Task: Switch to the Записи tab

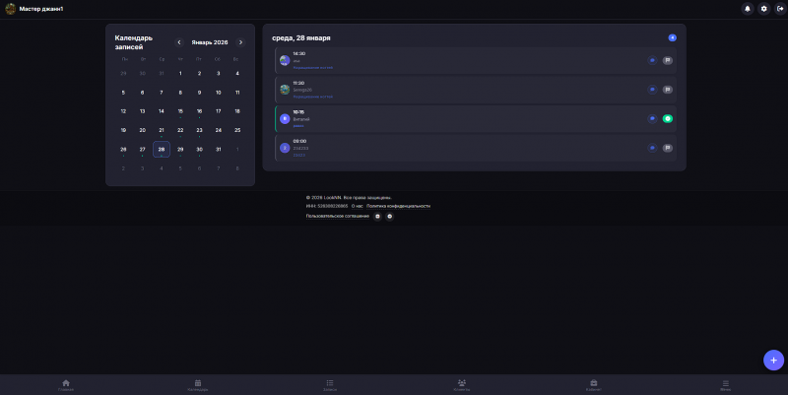Action: point(330,385)
